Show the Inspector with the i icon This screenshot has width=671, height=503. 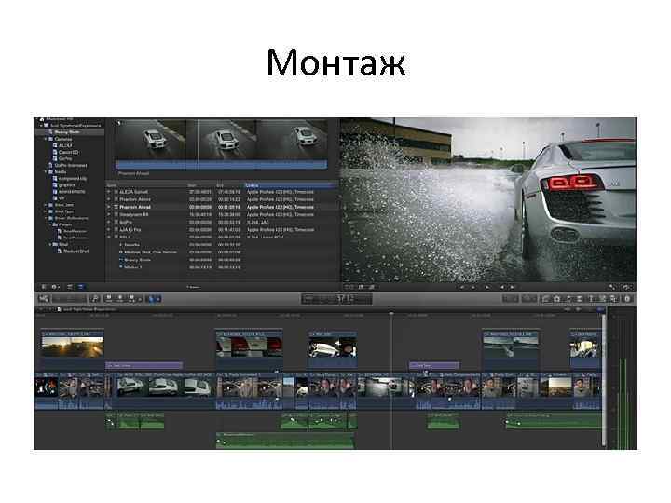point(627,299)
